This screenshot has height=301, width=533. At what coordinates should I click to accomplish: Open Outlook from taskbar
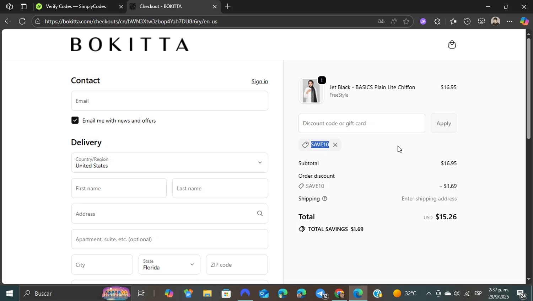(264, 294)
